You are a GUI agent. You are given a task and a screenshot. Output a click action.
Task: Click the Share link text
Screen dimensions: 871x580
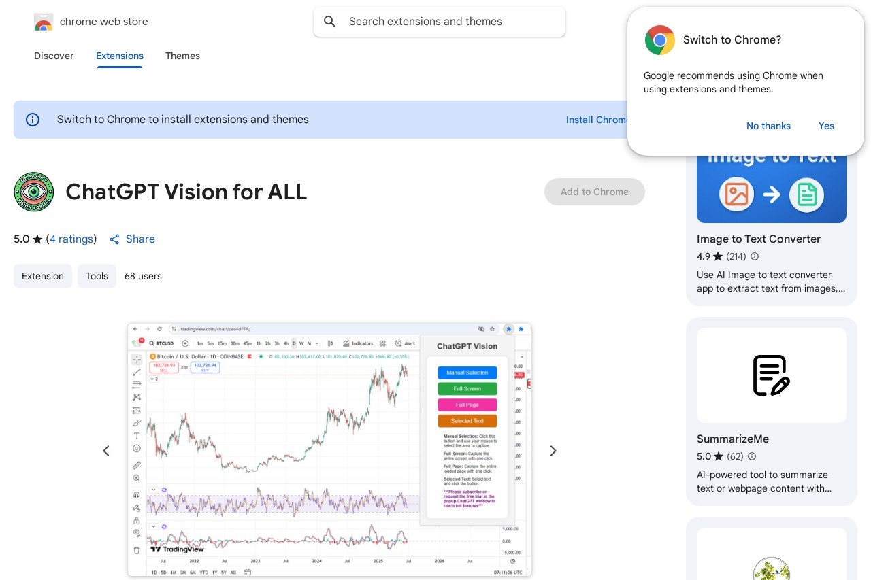click(x=140, y=239)
